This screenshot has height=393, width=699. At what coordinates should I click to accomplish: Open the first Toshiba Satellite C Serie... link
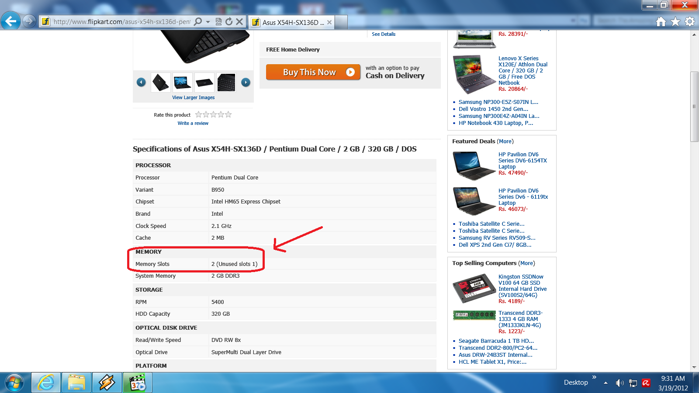click(x=491, y=224)
